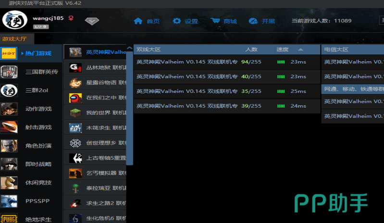Click the 我的世界 grass block icon

tap(75, 112)
